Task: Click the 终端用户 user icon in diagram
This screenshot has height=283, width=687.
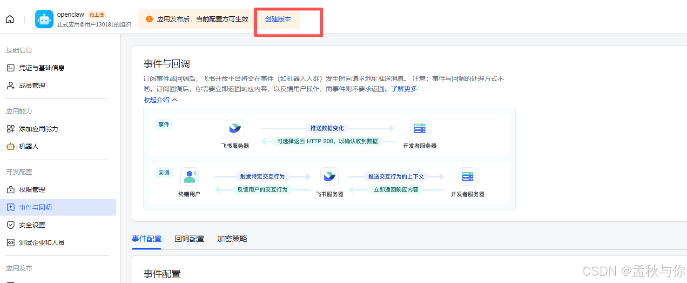Action: (190, 176)
